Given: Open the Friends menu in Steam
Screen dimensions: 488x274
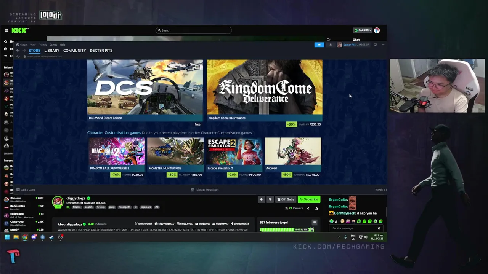Looking at the screenshot, I should [x=42, y=45].
